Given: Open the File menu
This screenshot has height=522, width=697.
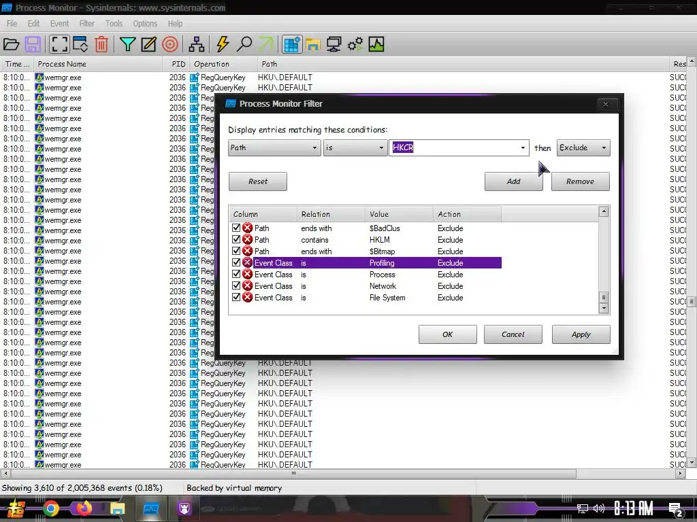Looking at the screenshot, I should 12,24.
